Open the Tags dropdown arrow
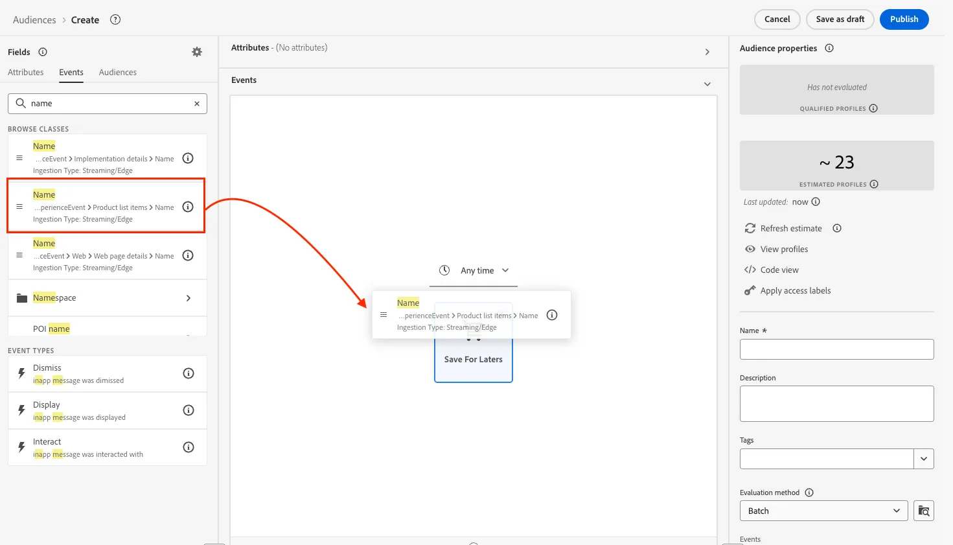The image size is (953, 545). click(924, 459)
